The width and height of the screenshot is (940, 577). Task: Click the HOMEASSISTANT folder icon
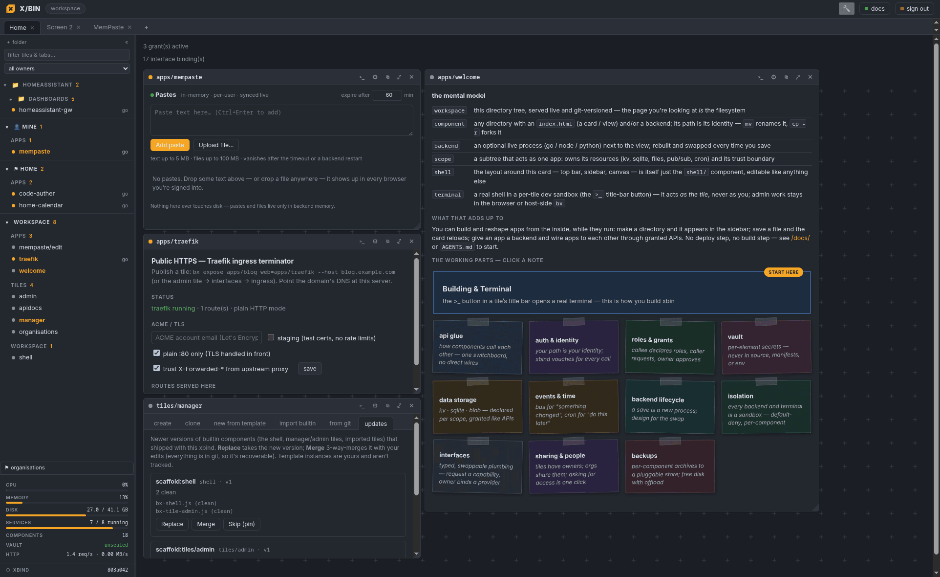point(15,85)
